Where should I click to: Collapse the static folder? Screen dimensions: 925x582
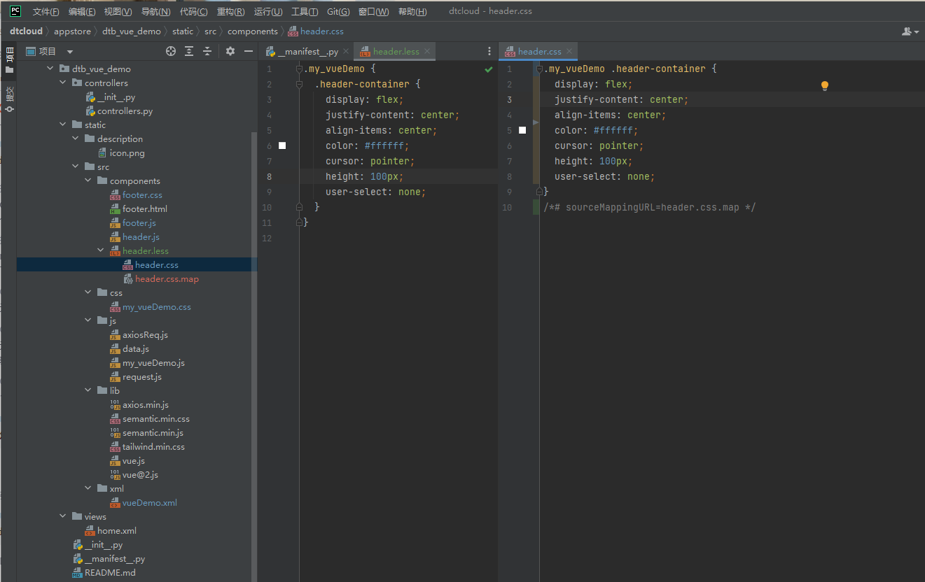(62, 125)
